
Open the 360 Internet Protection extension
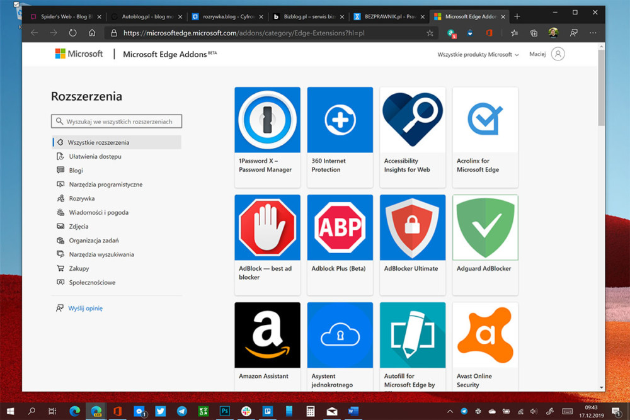point(340,137)
